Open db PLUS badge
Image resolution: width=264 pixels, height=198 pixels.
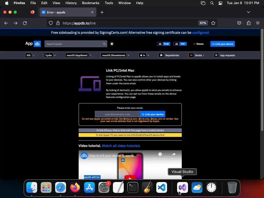(x=163, y=44)
